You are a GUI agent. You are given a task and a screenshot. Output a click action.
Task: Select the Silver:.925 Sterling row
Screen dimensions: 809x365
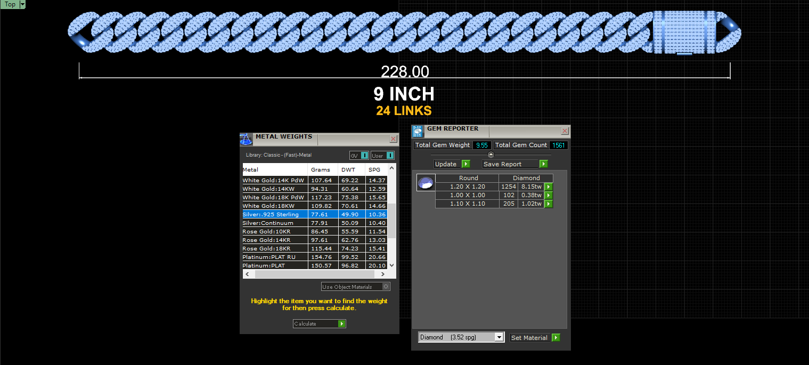coord(315,214)
